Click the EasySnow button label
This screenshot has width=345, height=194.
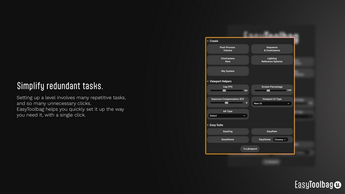[265, 140]
